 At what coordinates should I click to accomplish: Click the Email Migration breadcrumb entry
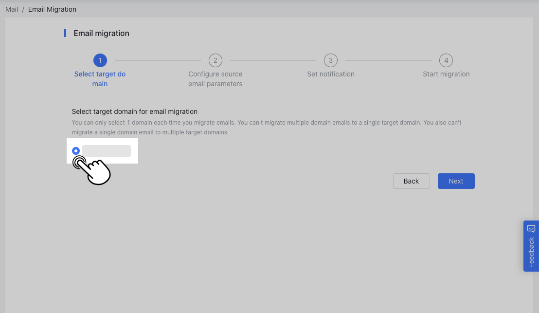52,9
